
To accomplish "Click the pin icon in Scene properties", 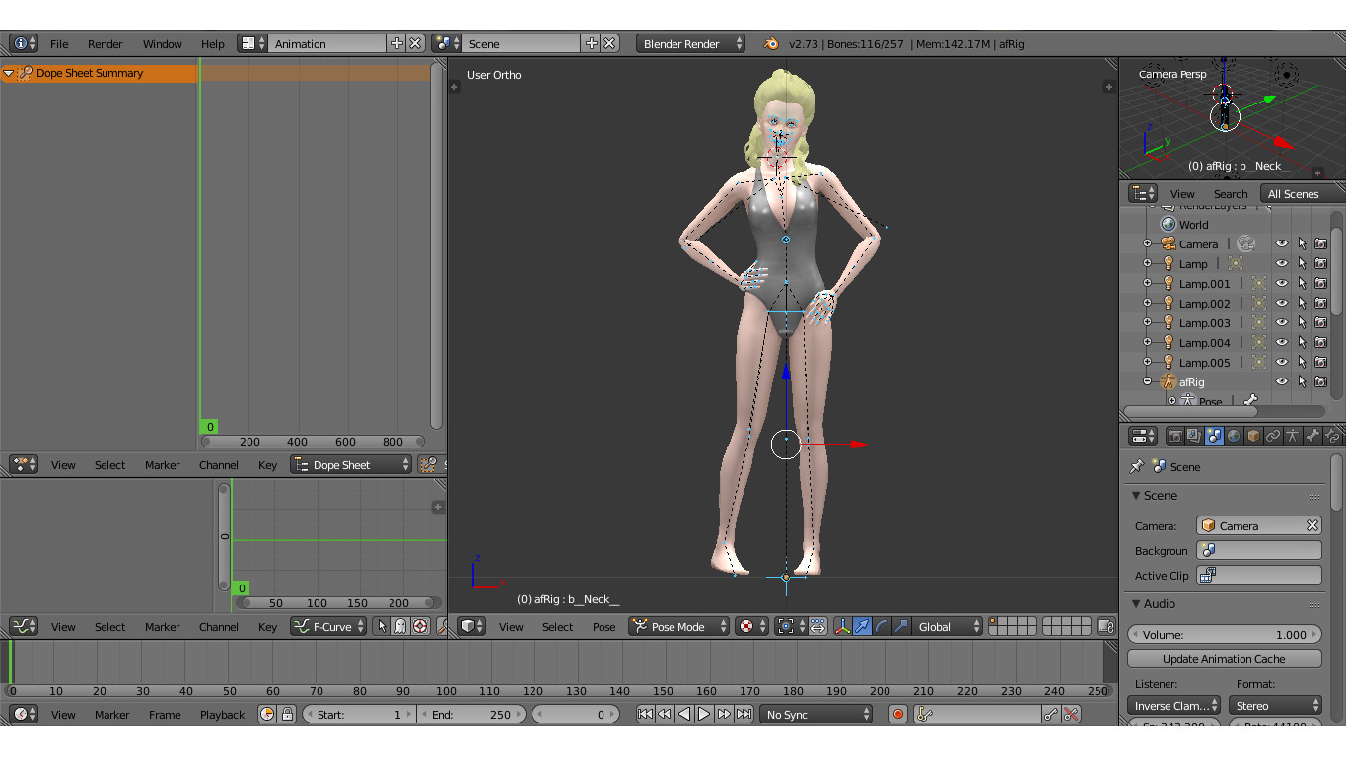I will (1137, 466).
